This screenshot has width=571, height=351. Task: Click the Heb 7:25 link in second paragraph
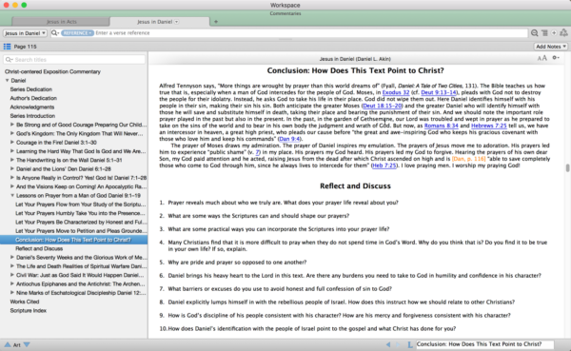[x=384, y=166]
